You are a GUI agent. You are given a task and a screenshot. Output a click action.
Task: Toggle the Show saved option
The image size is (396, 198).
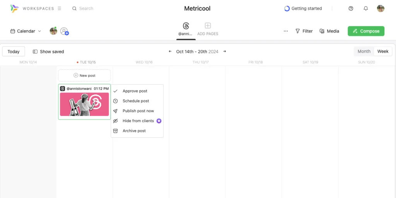48,51
